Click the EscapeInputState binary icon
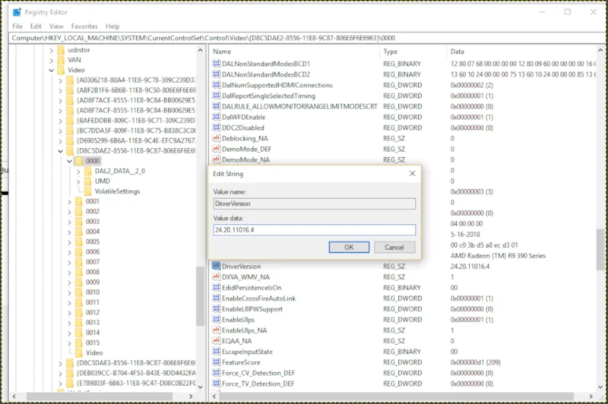This screenshot has width=608, height=404. click(x=217, y=352)
